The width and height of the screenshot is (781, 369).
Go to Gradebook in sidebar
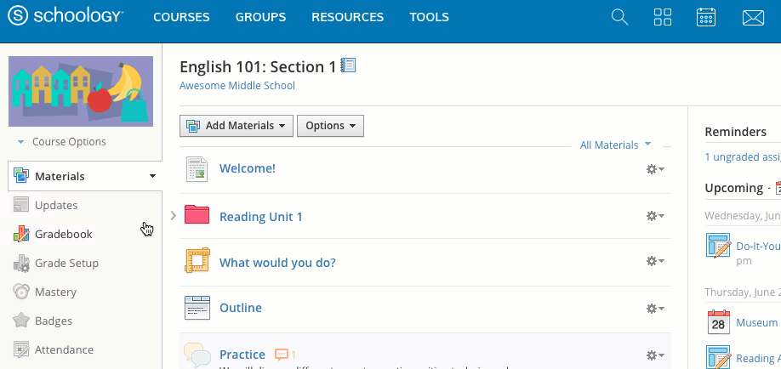pos(63,234)
